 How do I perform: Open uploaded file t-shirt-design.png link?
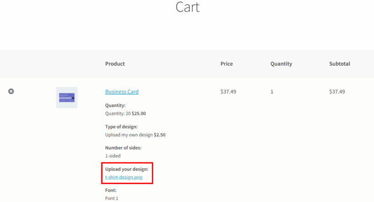coord(124,177)
